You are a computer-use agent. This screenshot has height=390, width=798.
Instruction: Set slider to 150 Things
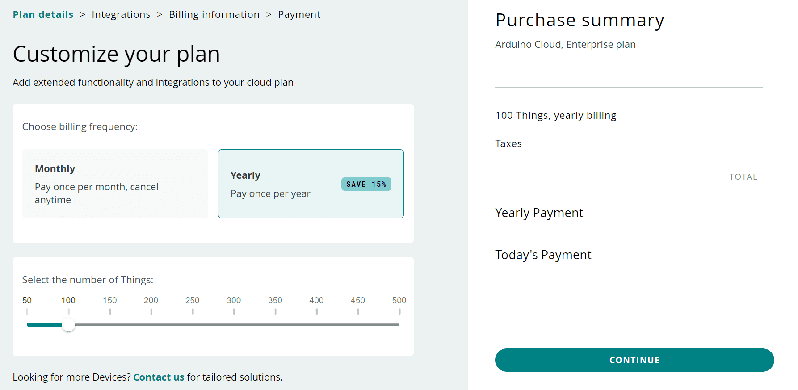click(110, 325)
